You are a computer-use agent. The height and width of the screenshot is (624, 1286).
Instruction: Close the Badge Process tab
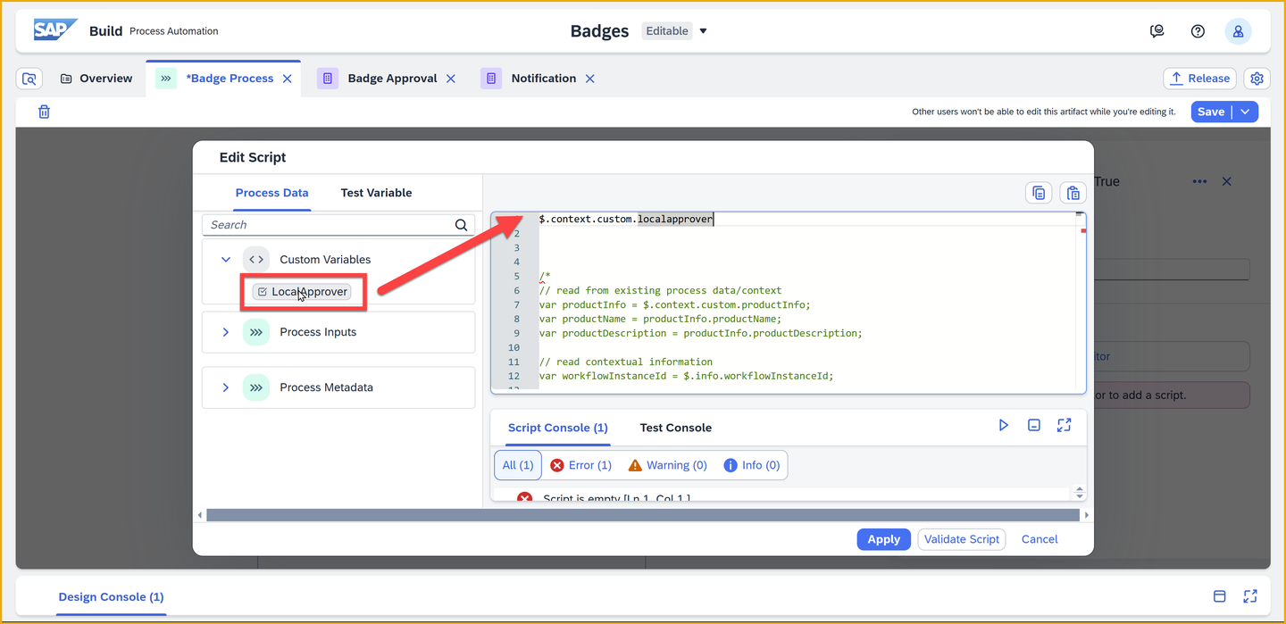287,79
